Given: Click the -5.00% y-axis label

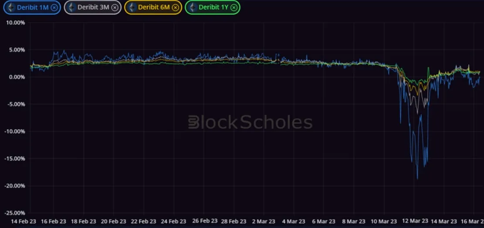Looking at the screenshot, I should pos(16,104).
